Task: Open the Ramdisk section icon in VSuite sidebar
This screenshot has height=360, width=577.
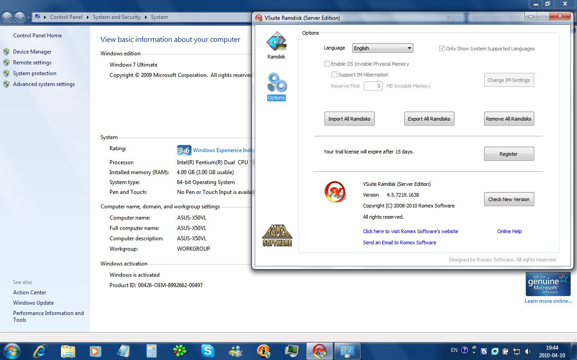Action: [276, 42]
